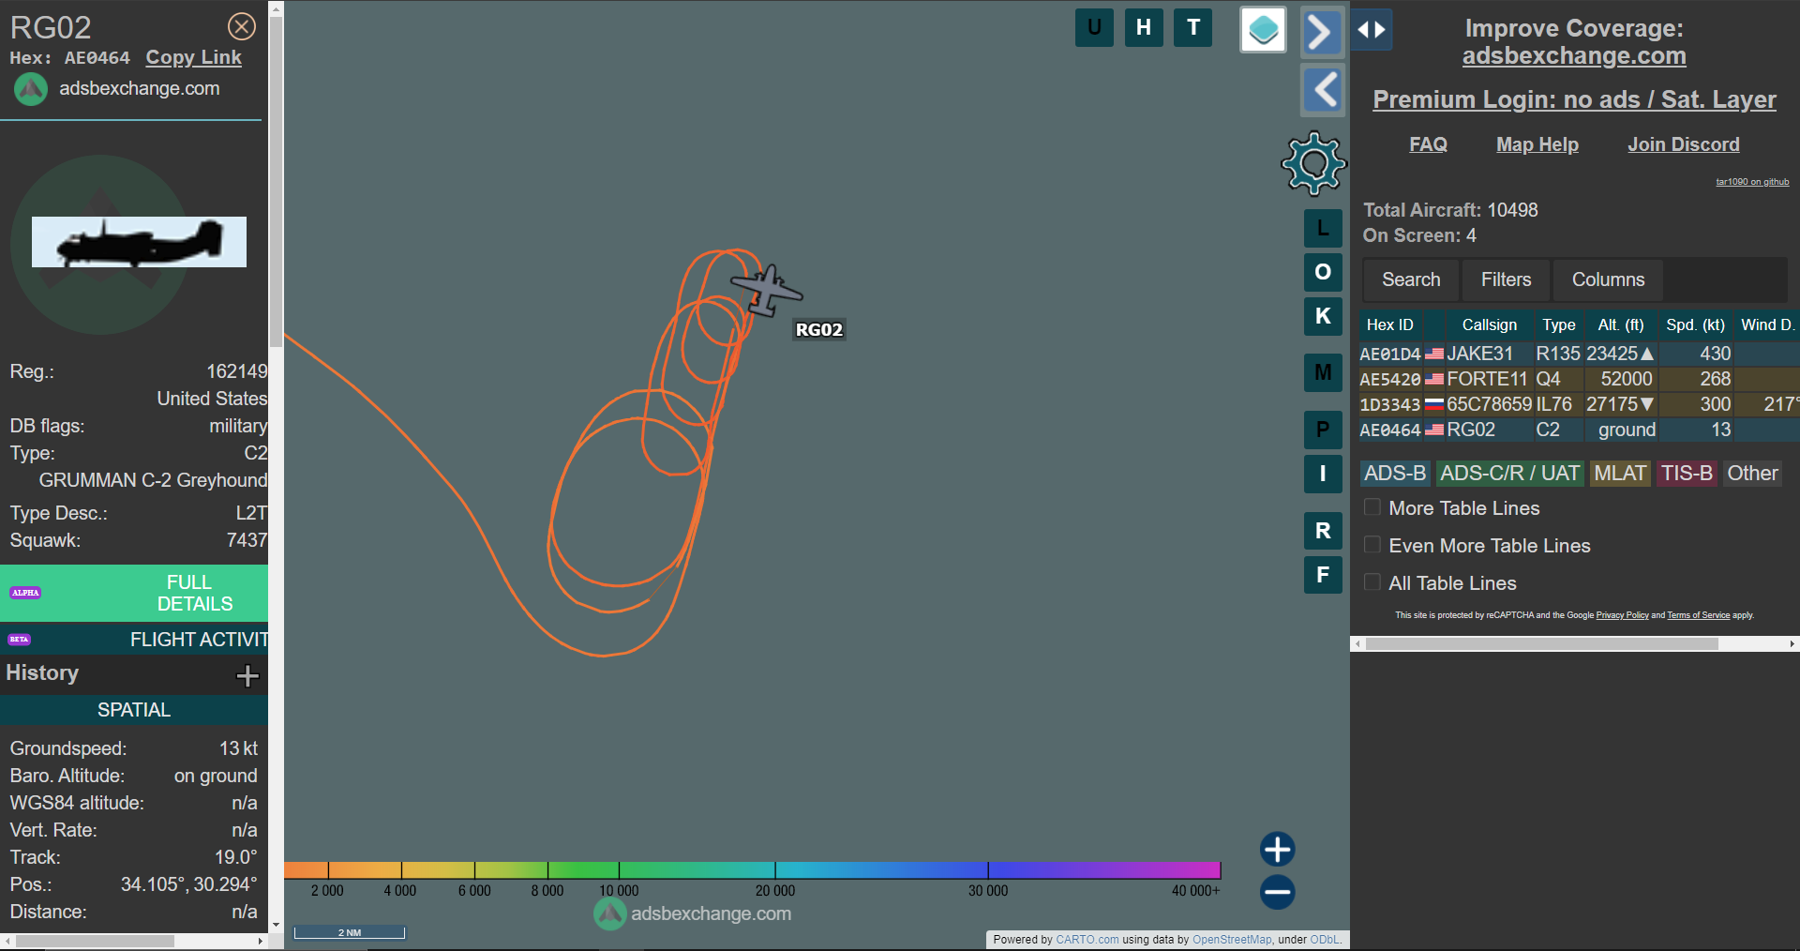This screenshot has height=951, width=1800.
Task: Open the settings gear menu
Action: (x=1313, y=163)
